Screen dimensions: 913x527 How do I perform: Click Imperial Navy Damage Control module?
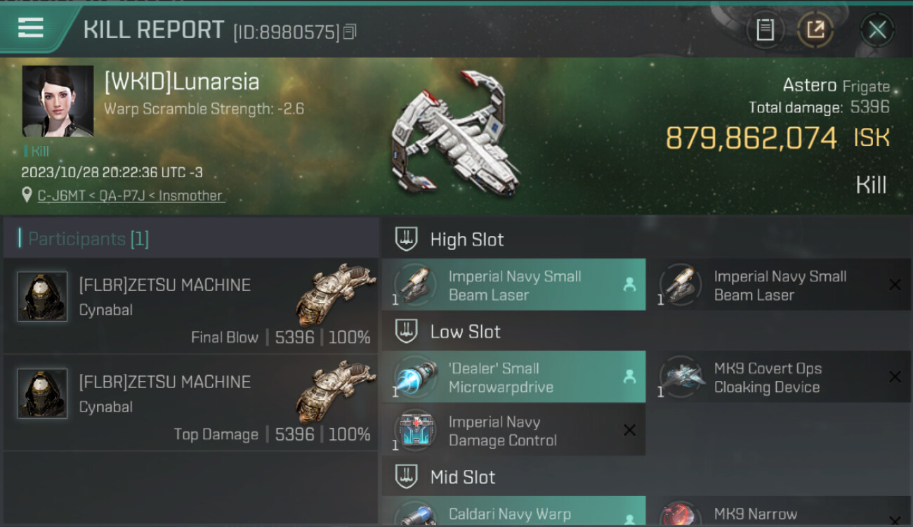tap(513, 431)
